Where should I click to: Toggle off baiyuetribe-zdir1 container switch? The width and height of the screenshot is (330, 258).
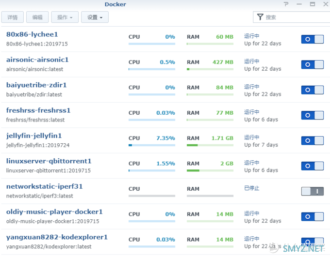(x=313, y=90)
